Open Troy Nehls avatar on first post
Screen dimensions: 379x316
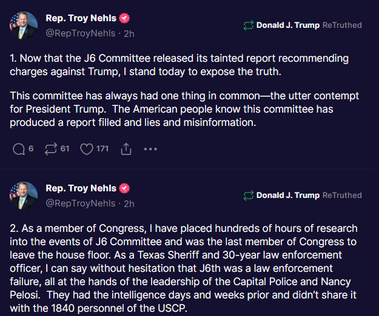(22, 25)
